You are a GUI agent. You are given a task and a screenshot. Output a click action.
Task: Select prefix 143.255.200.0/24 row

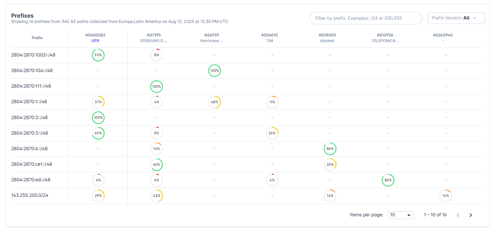click(x=30, y=195)
